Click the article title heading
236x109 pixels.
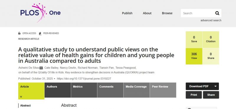tap(96, 55)
